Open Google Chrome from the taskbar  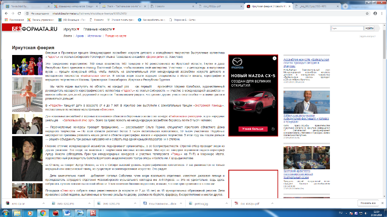pos(43,212)
